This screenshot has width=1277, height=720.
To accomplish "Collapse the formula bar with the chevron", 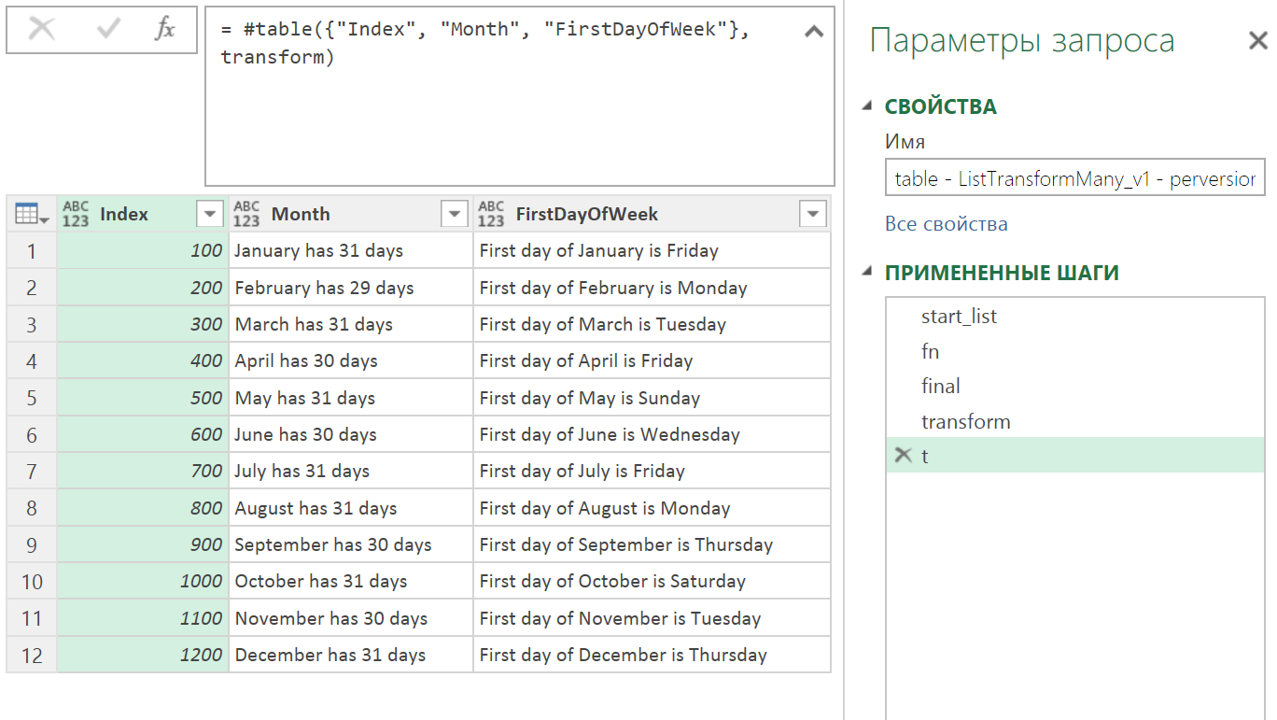I will (813, 29).
